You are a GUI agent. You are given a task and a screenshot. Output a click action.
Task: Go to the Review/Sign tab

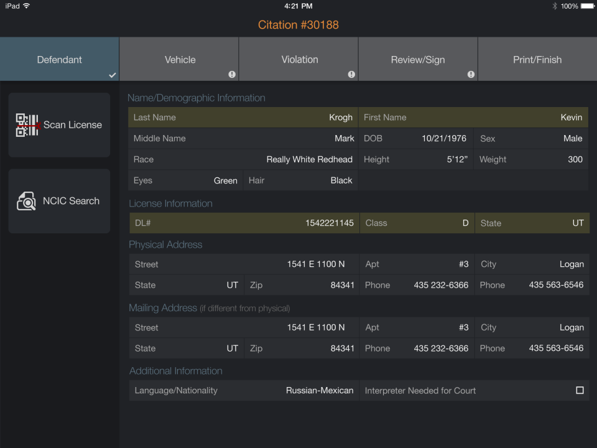pos(418,59)
